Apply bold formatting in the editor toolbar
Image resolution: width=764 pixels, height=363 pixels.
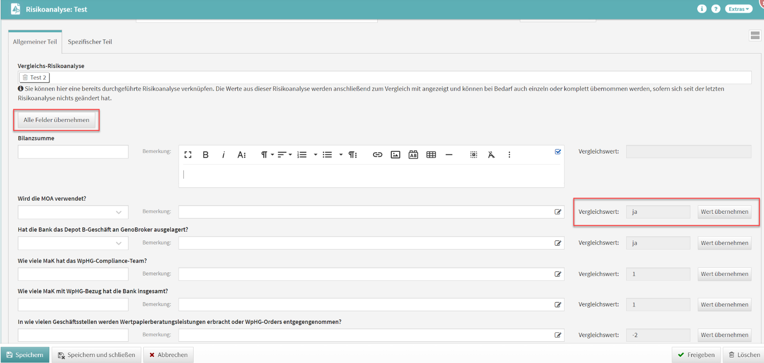[205, 155]
